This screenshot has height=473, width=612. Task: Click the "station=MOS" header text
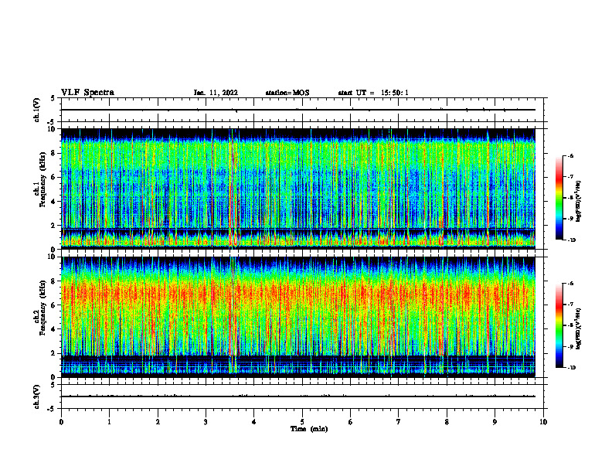point(287,93)
